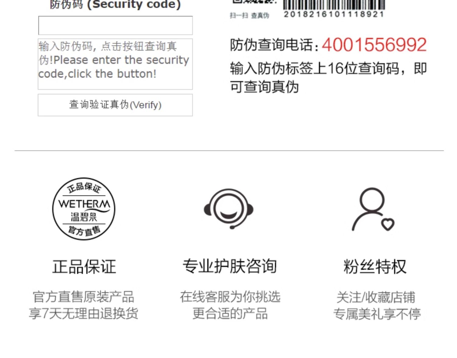The width and height of the screenshot is (457, 358).
Task: Click the barcode number 2018216101118921
Action: [334, 14]
